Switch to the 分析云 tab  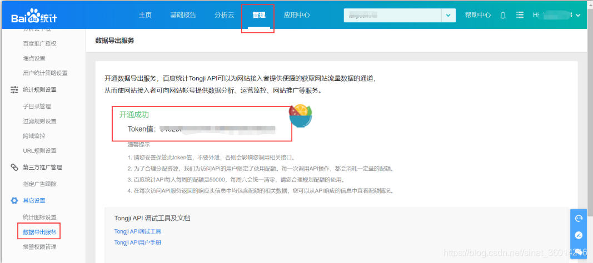225,15
